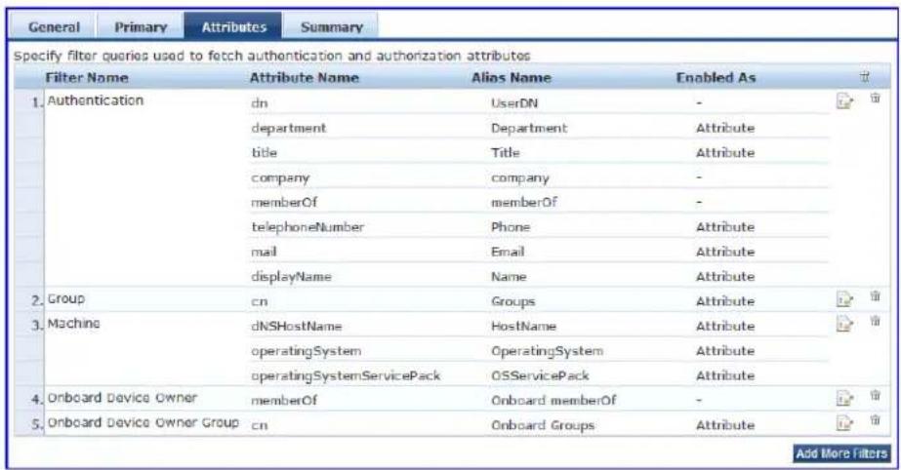This screenshot has height=470, width=901.
Task: Delete the Onboard Device Owner filter row
Action: (875, 395)
